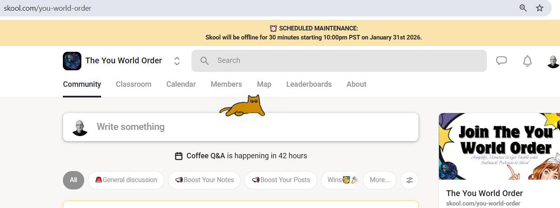Click The You World Order group logo

point(72,61)
